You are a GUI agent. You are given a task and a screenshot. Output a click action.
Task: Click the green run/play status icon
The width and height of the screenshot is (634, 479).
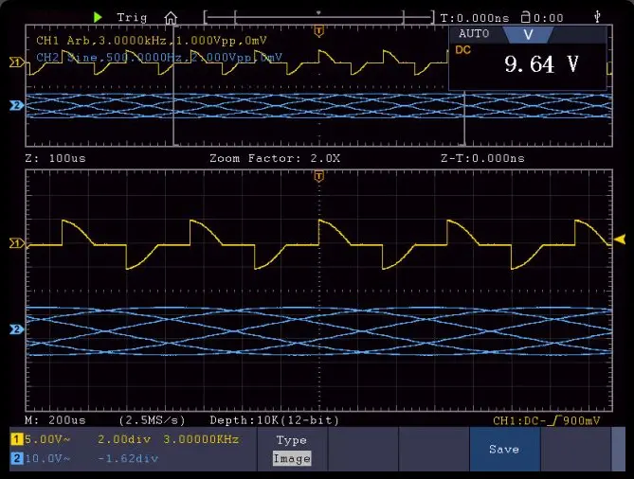coord(99,17)
